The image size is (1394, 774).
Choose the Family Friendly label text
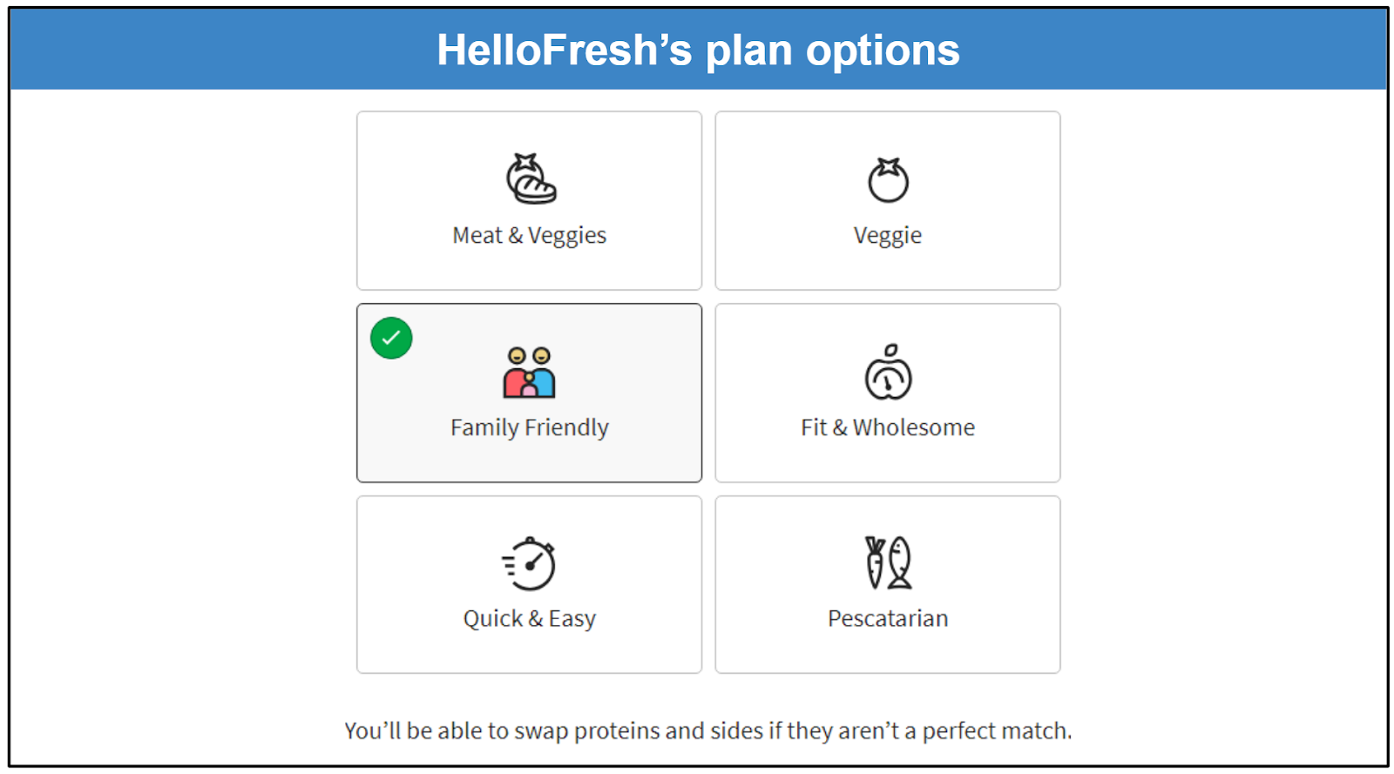529,427
